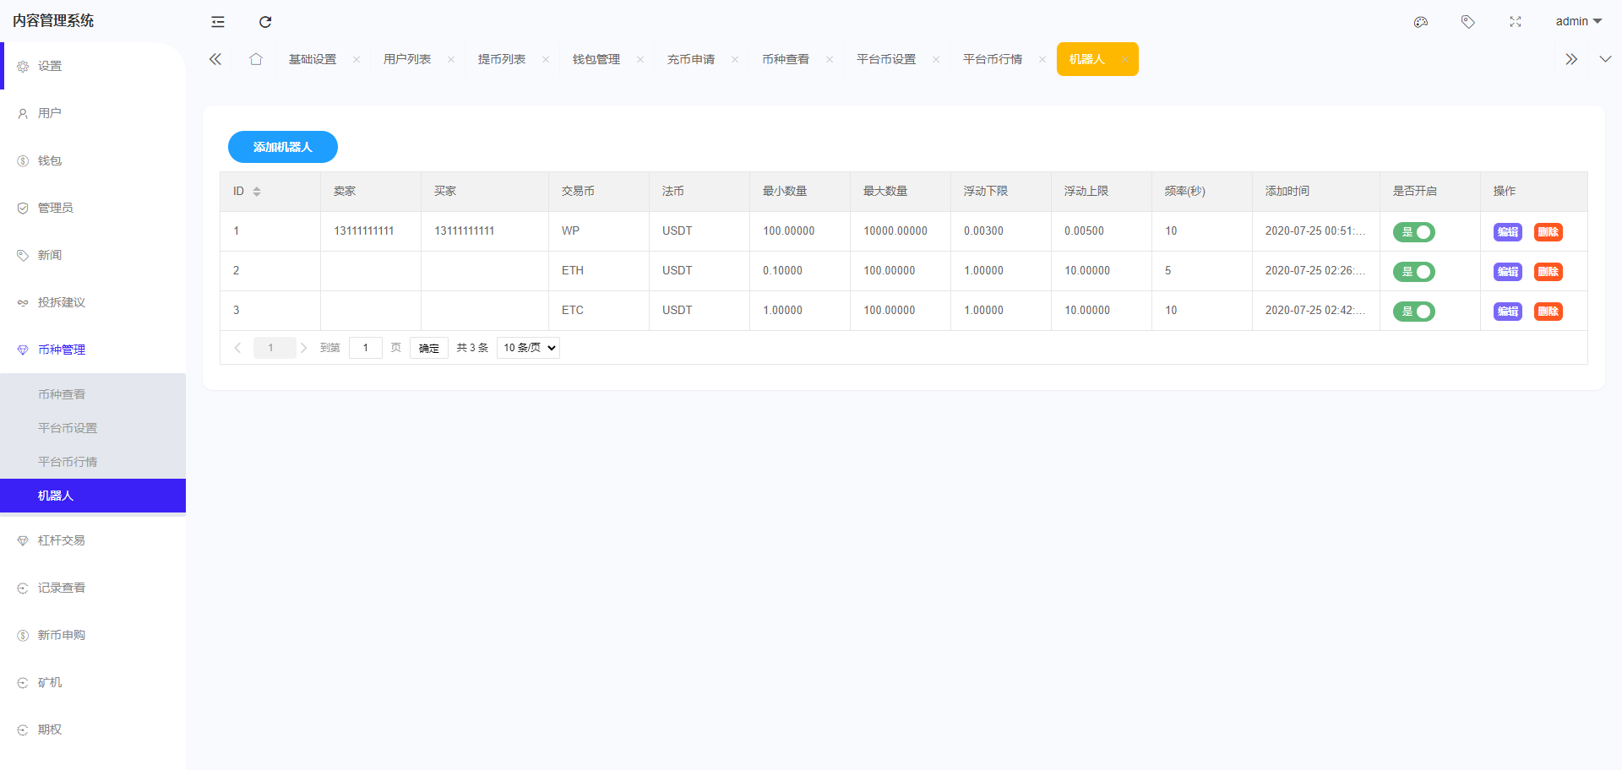Turn off the ETH robot switch
Screen dimensions: 1622x770
tap(1414, 272)
